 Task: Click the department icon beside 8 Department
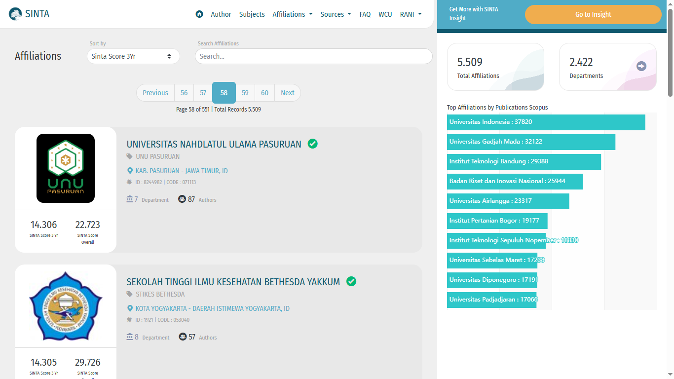130,337
